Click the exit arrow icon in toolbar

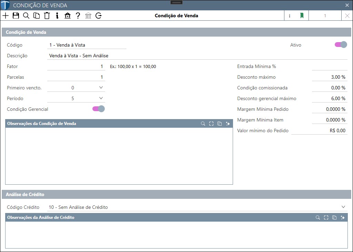(x=99, y=16)
